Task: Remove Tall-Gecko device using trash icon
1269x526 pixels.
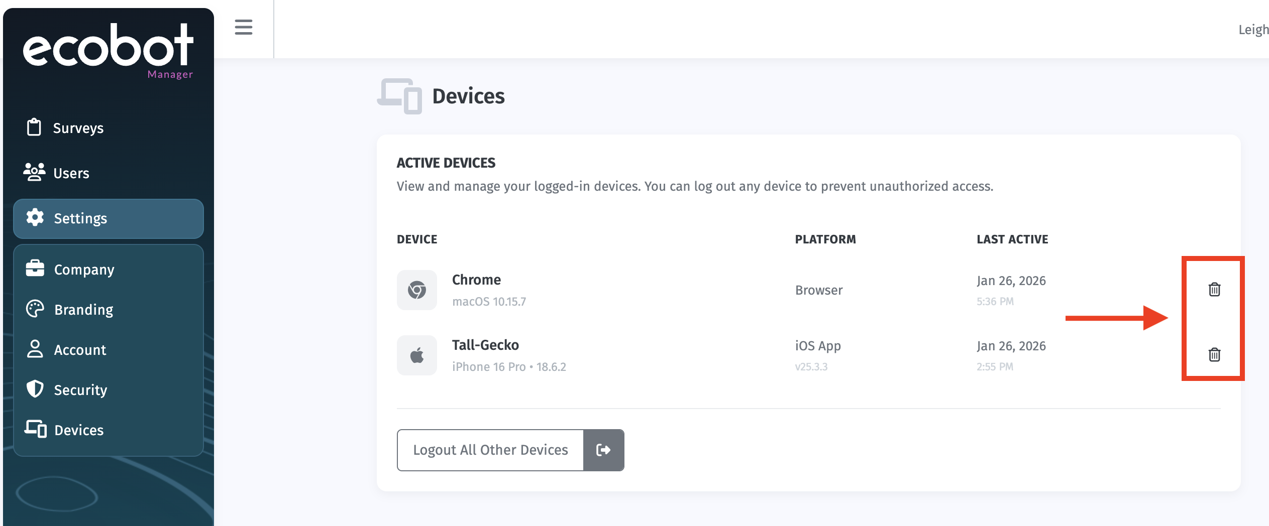Action: [x=1214, y=354]
